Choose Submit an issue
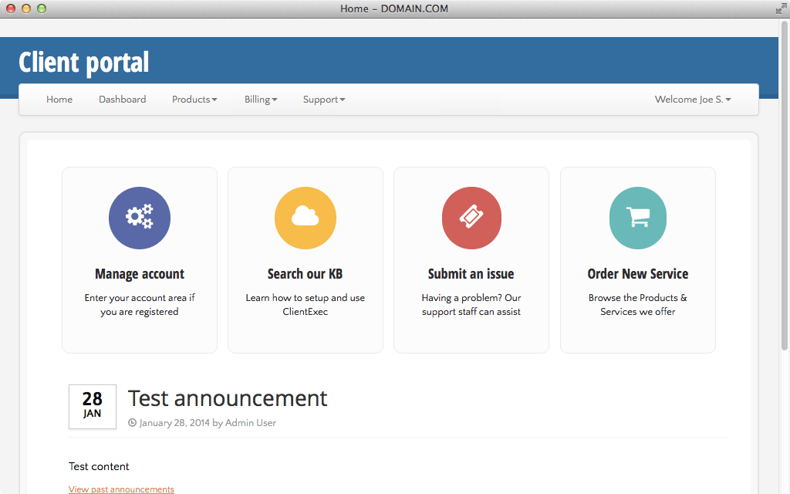The height and width of the screenshot is (494, 790). (471, 273)
